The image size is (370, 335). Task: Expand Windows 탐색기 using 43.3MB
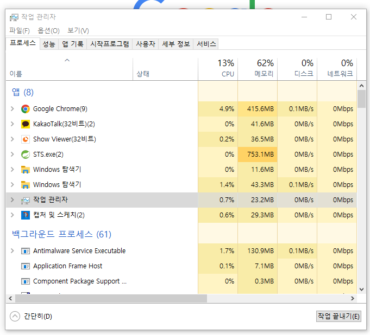coord(12,184)
